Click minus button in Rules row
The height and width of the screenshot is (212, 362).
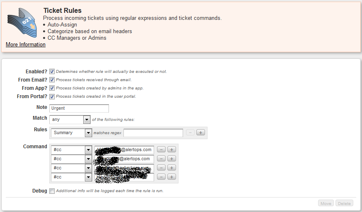(190, 132)
